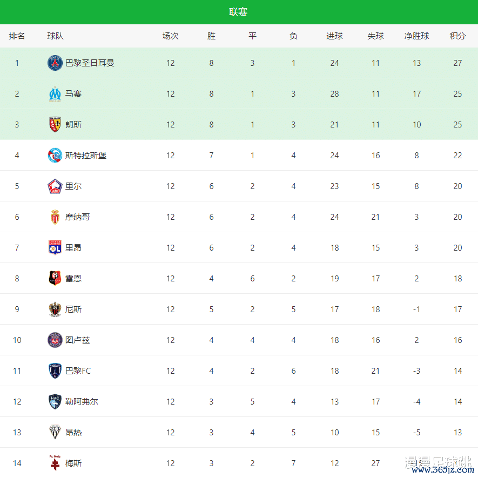Viewport: 478px width, 478px height.
Task: Click the Le Havre HAC logo
Action: point(55,402)
